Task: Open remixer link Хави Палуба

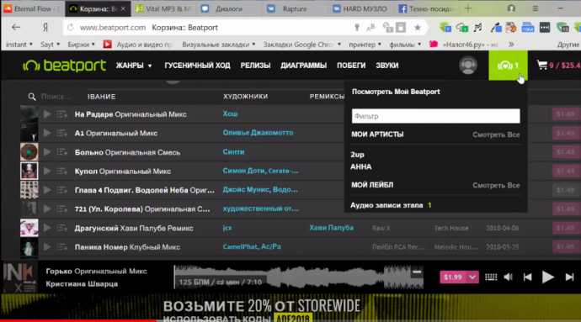Action: (x=331, y=228)
